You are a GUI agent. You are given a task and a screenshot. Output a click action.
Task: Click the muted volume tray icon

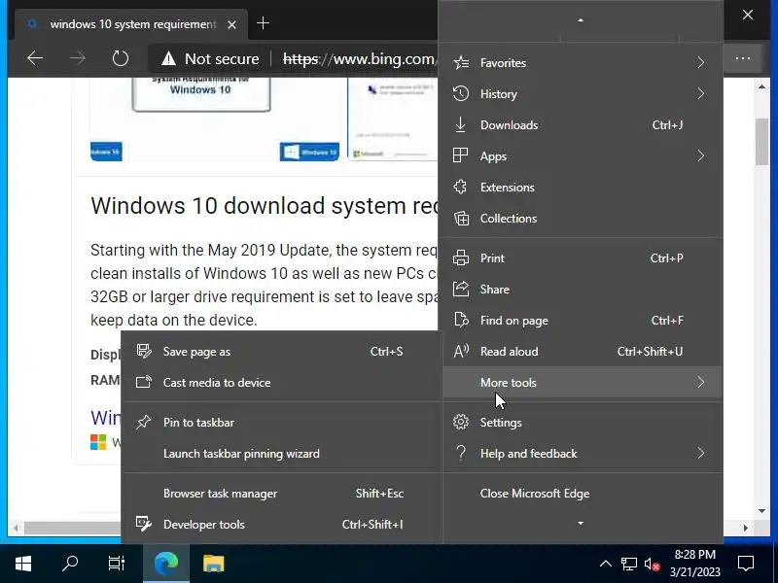pyautogui.click(x=652, y=564)
